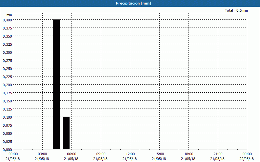Viewport: 260px width, 162px height.
Task: Select the 09:00 time axis label
Action: tap(101, 154)
